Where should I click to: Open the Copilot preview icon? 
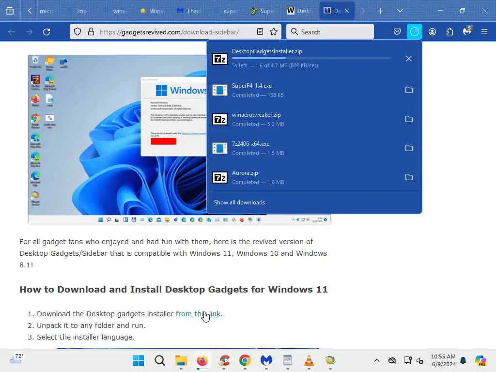click(x=480, y=360)
